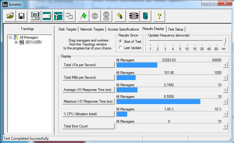This screenshot has width=234, height=143.
Task: Open the Access Specifications tab
Action: (123, 29)
